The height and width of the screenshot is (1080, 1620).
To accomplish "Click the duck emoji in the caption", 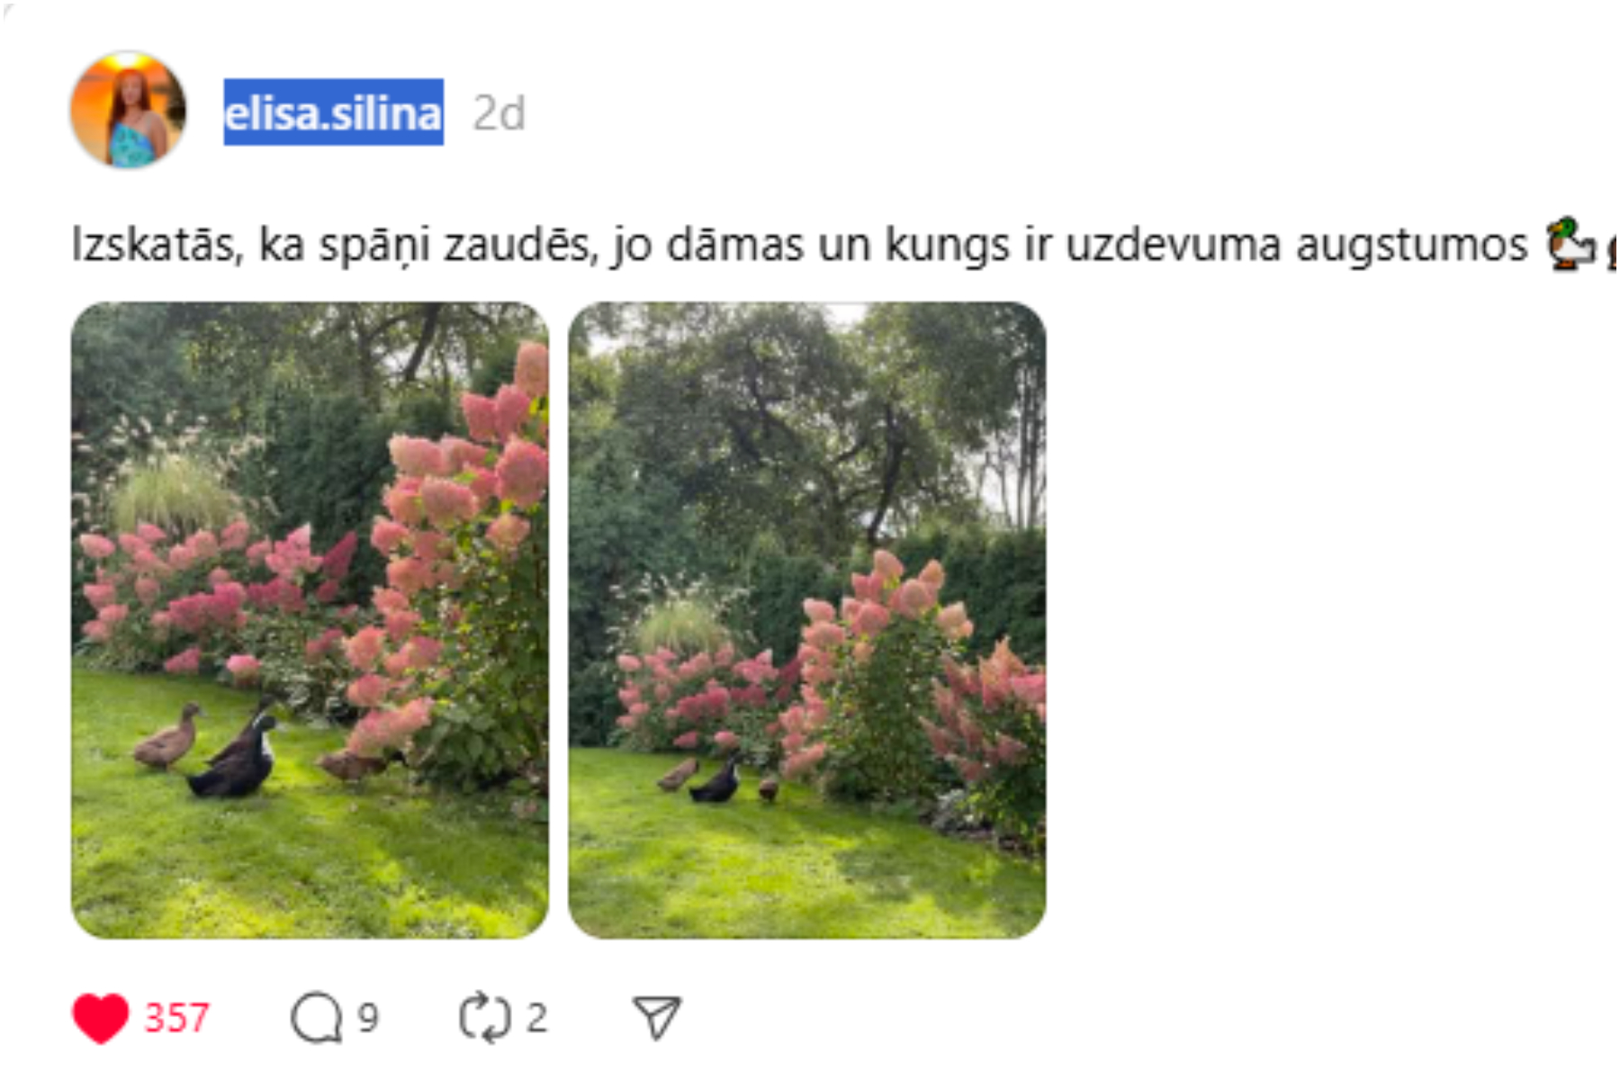I will [1570, 243].
